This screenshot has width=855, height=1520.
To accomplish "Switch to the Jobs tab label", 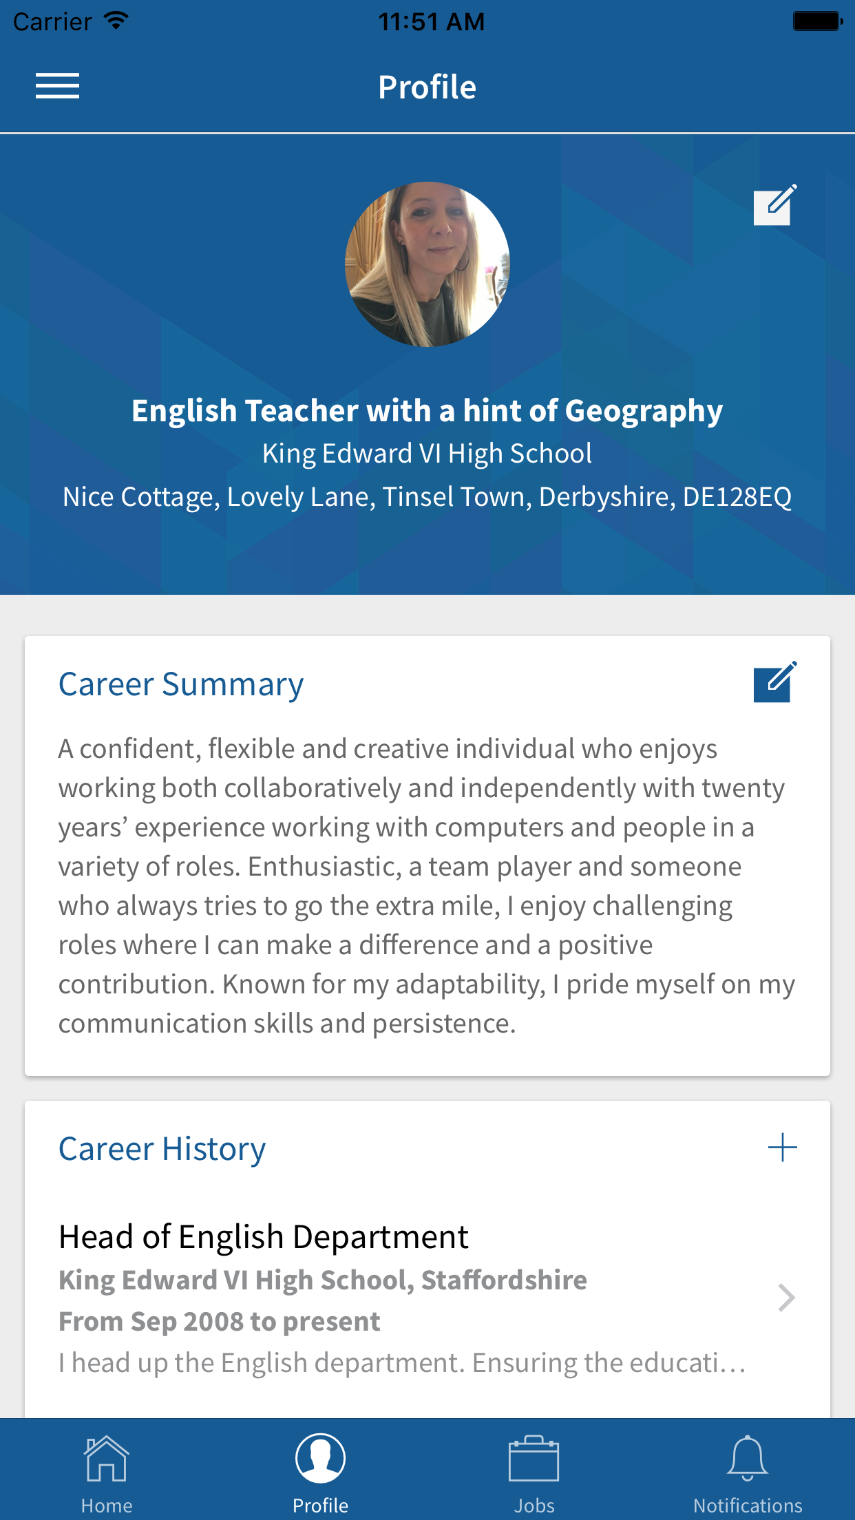I will [x=534, y=1506].
